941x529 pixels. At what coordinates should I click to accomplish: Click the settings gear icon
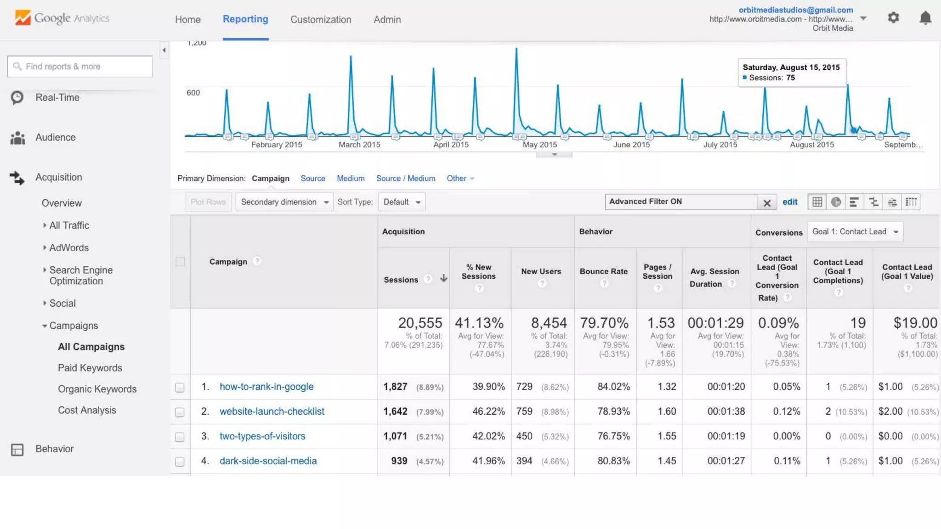coord(893,18)
